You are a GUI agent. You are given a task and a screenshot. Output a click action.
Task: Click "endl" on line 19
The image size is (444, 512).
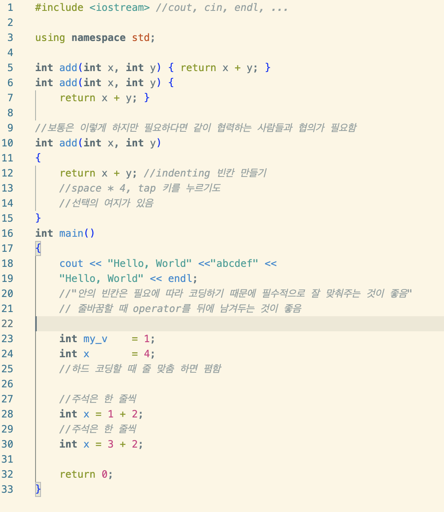point(180,279)
